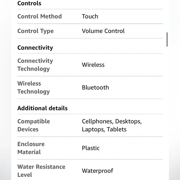This screenshot has width=180, height=180.
Task: Click the Laptops, Tablets text line
Action: pos(104,129)
